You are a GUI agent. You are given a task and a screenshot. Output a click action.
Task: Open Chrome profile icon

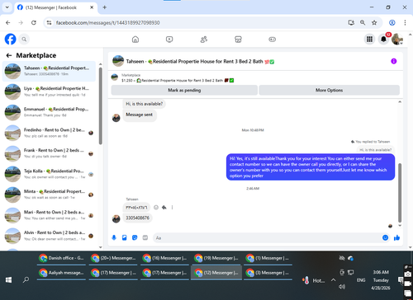pos(392,22)
